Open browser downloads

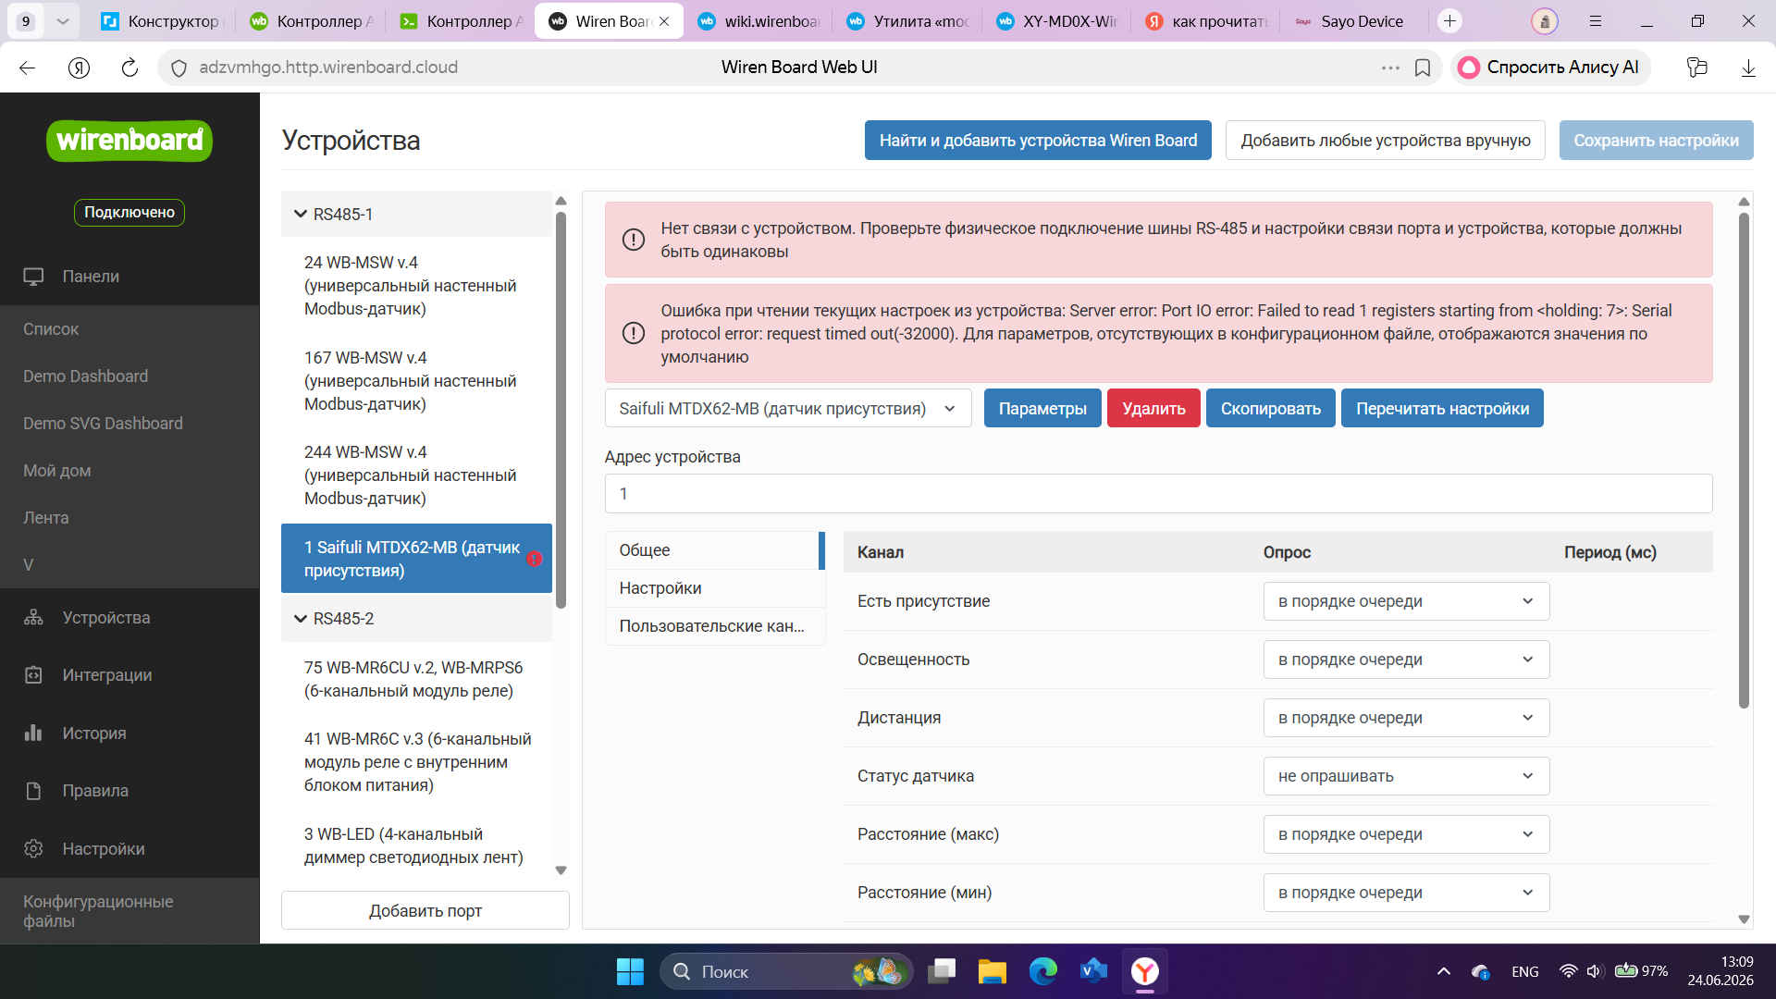pyautogui.click(x=1748, y=68)
